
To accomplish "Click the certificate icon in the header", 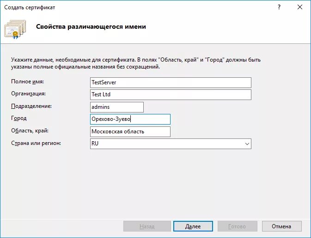I will click(15, 29).
